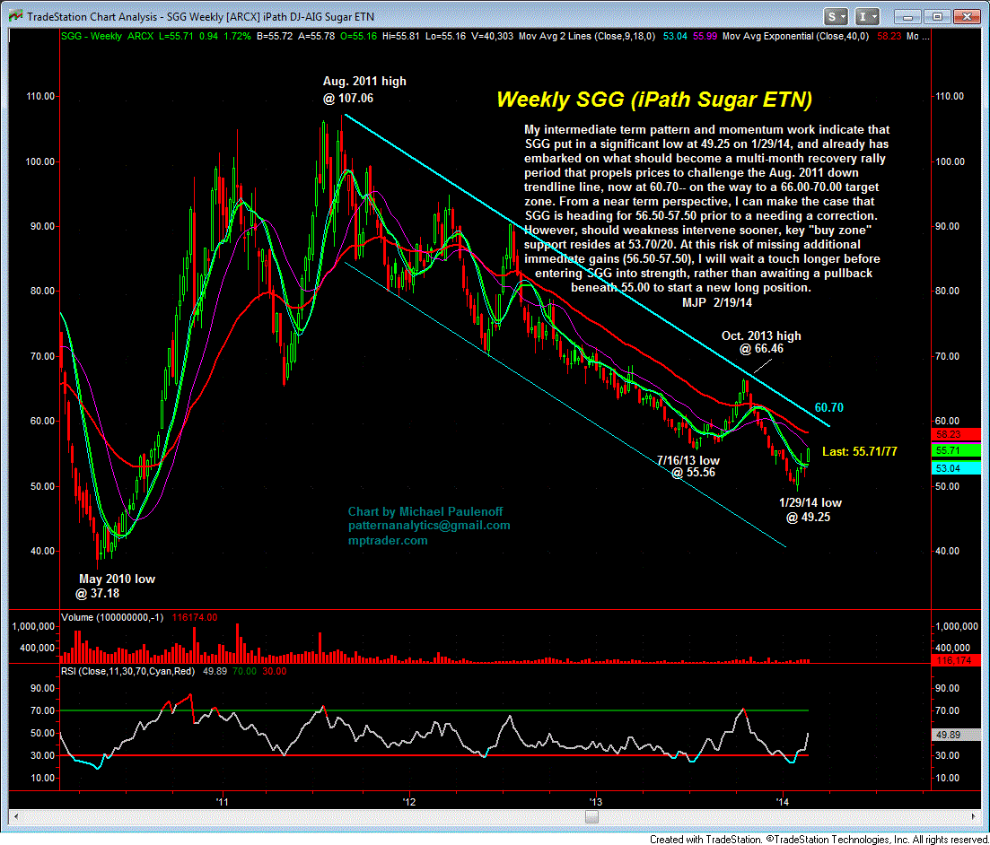Click the "A=55.78" ask value

coord(316,37)
